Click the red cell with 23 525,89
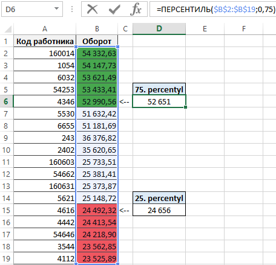The image size is (276, 265). click(97, 258)
